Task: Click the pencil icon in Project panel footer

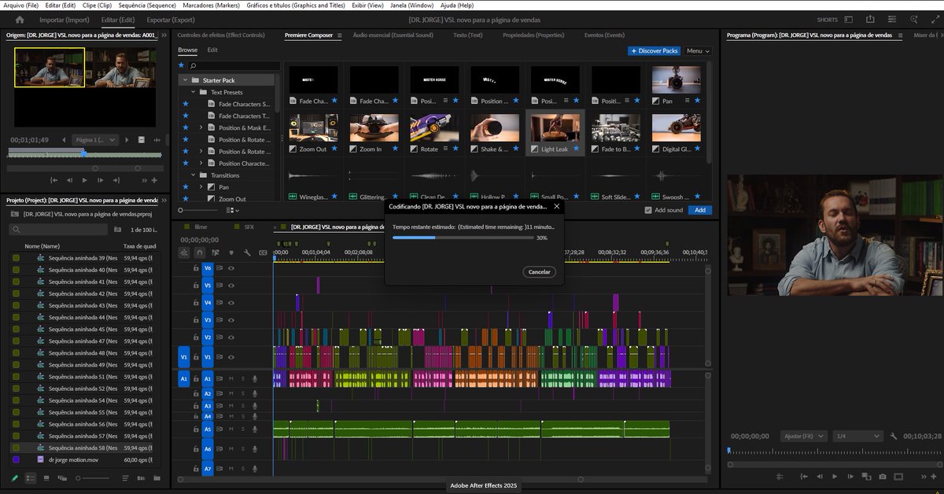Action: tap(14, 477)
